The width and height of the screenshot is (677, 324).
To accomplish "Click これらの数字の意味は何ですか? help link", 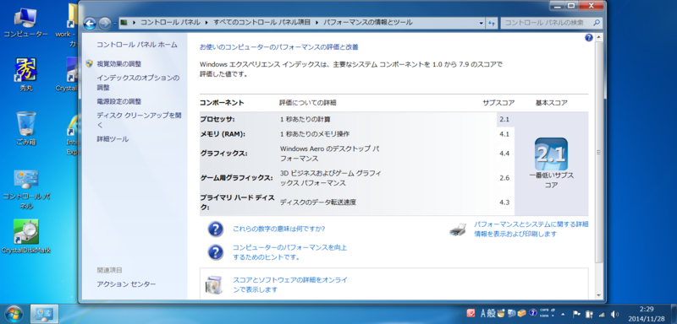I will (x=279, y=229).
